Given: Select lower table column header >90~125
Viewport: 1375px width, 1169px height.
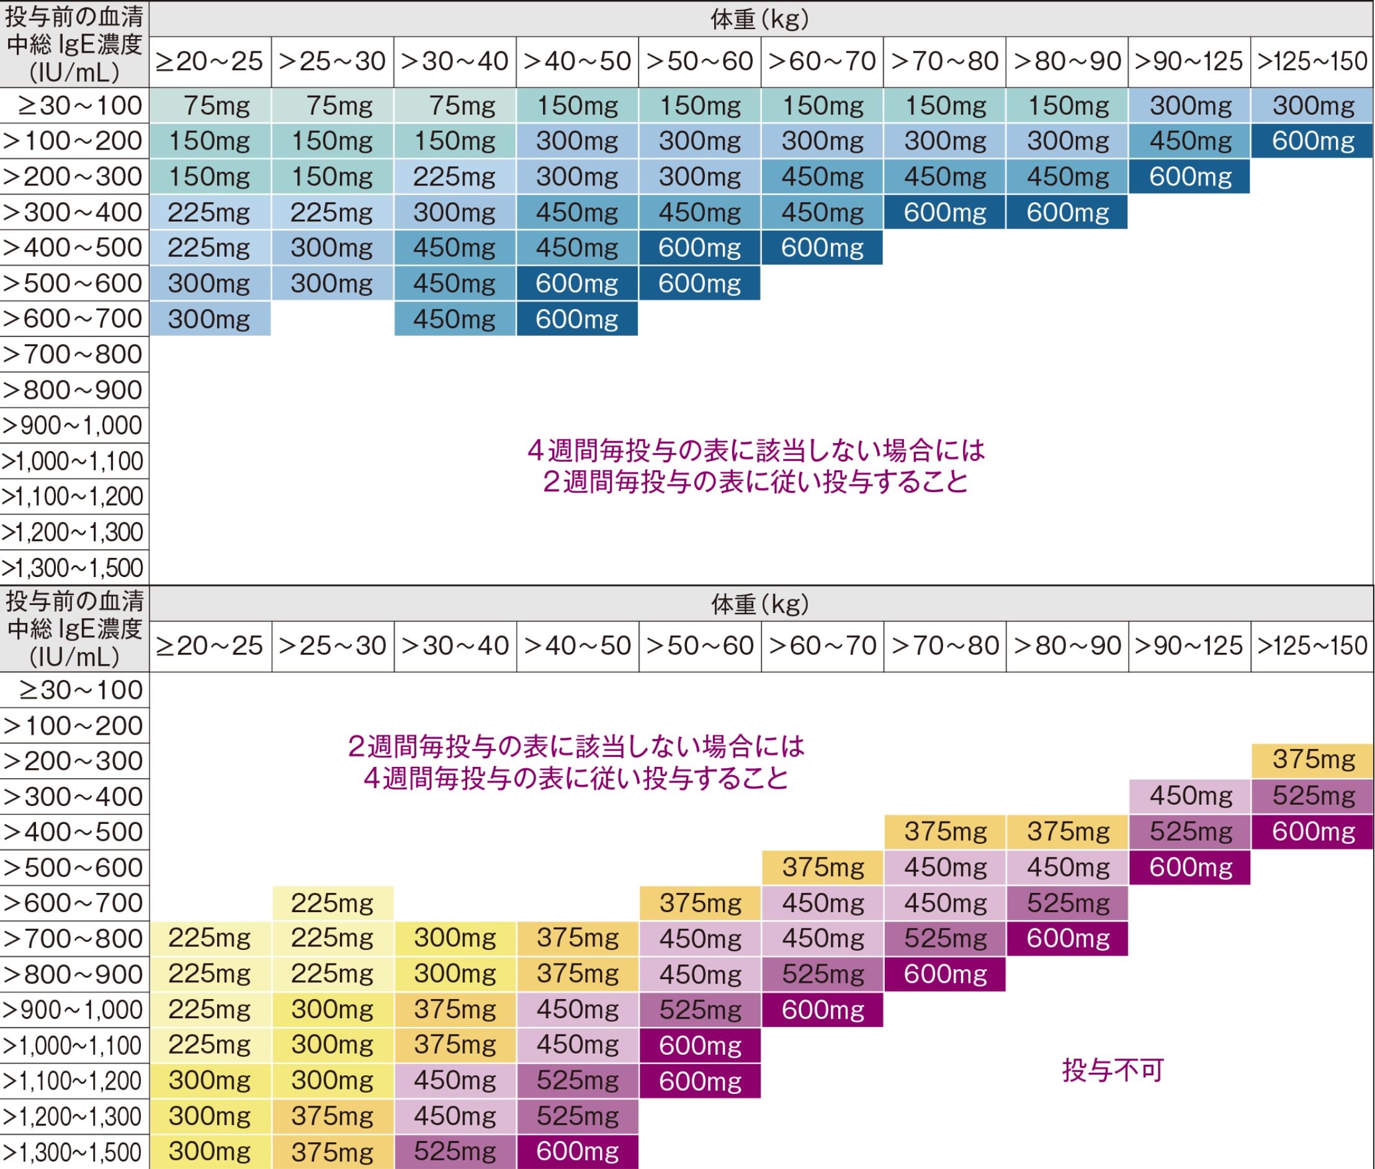Looking at the screenshot, I should coord(1189,646).
